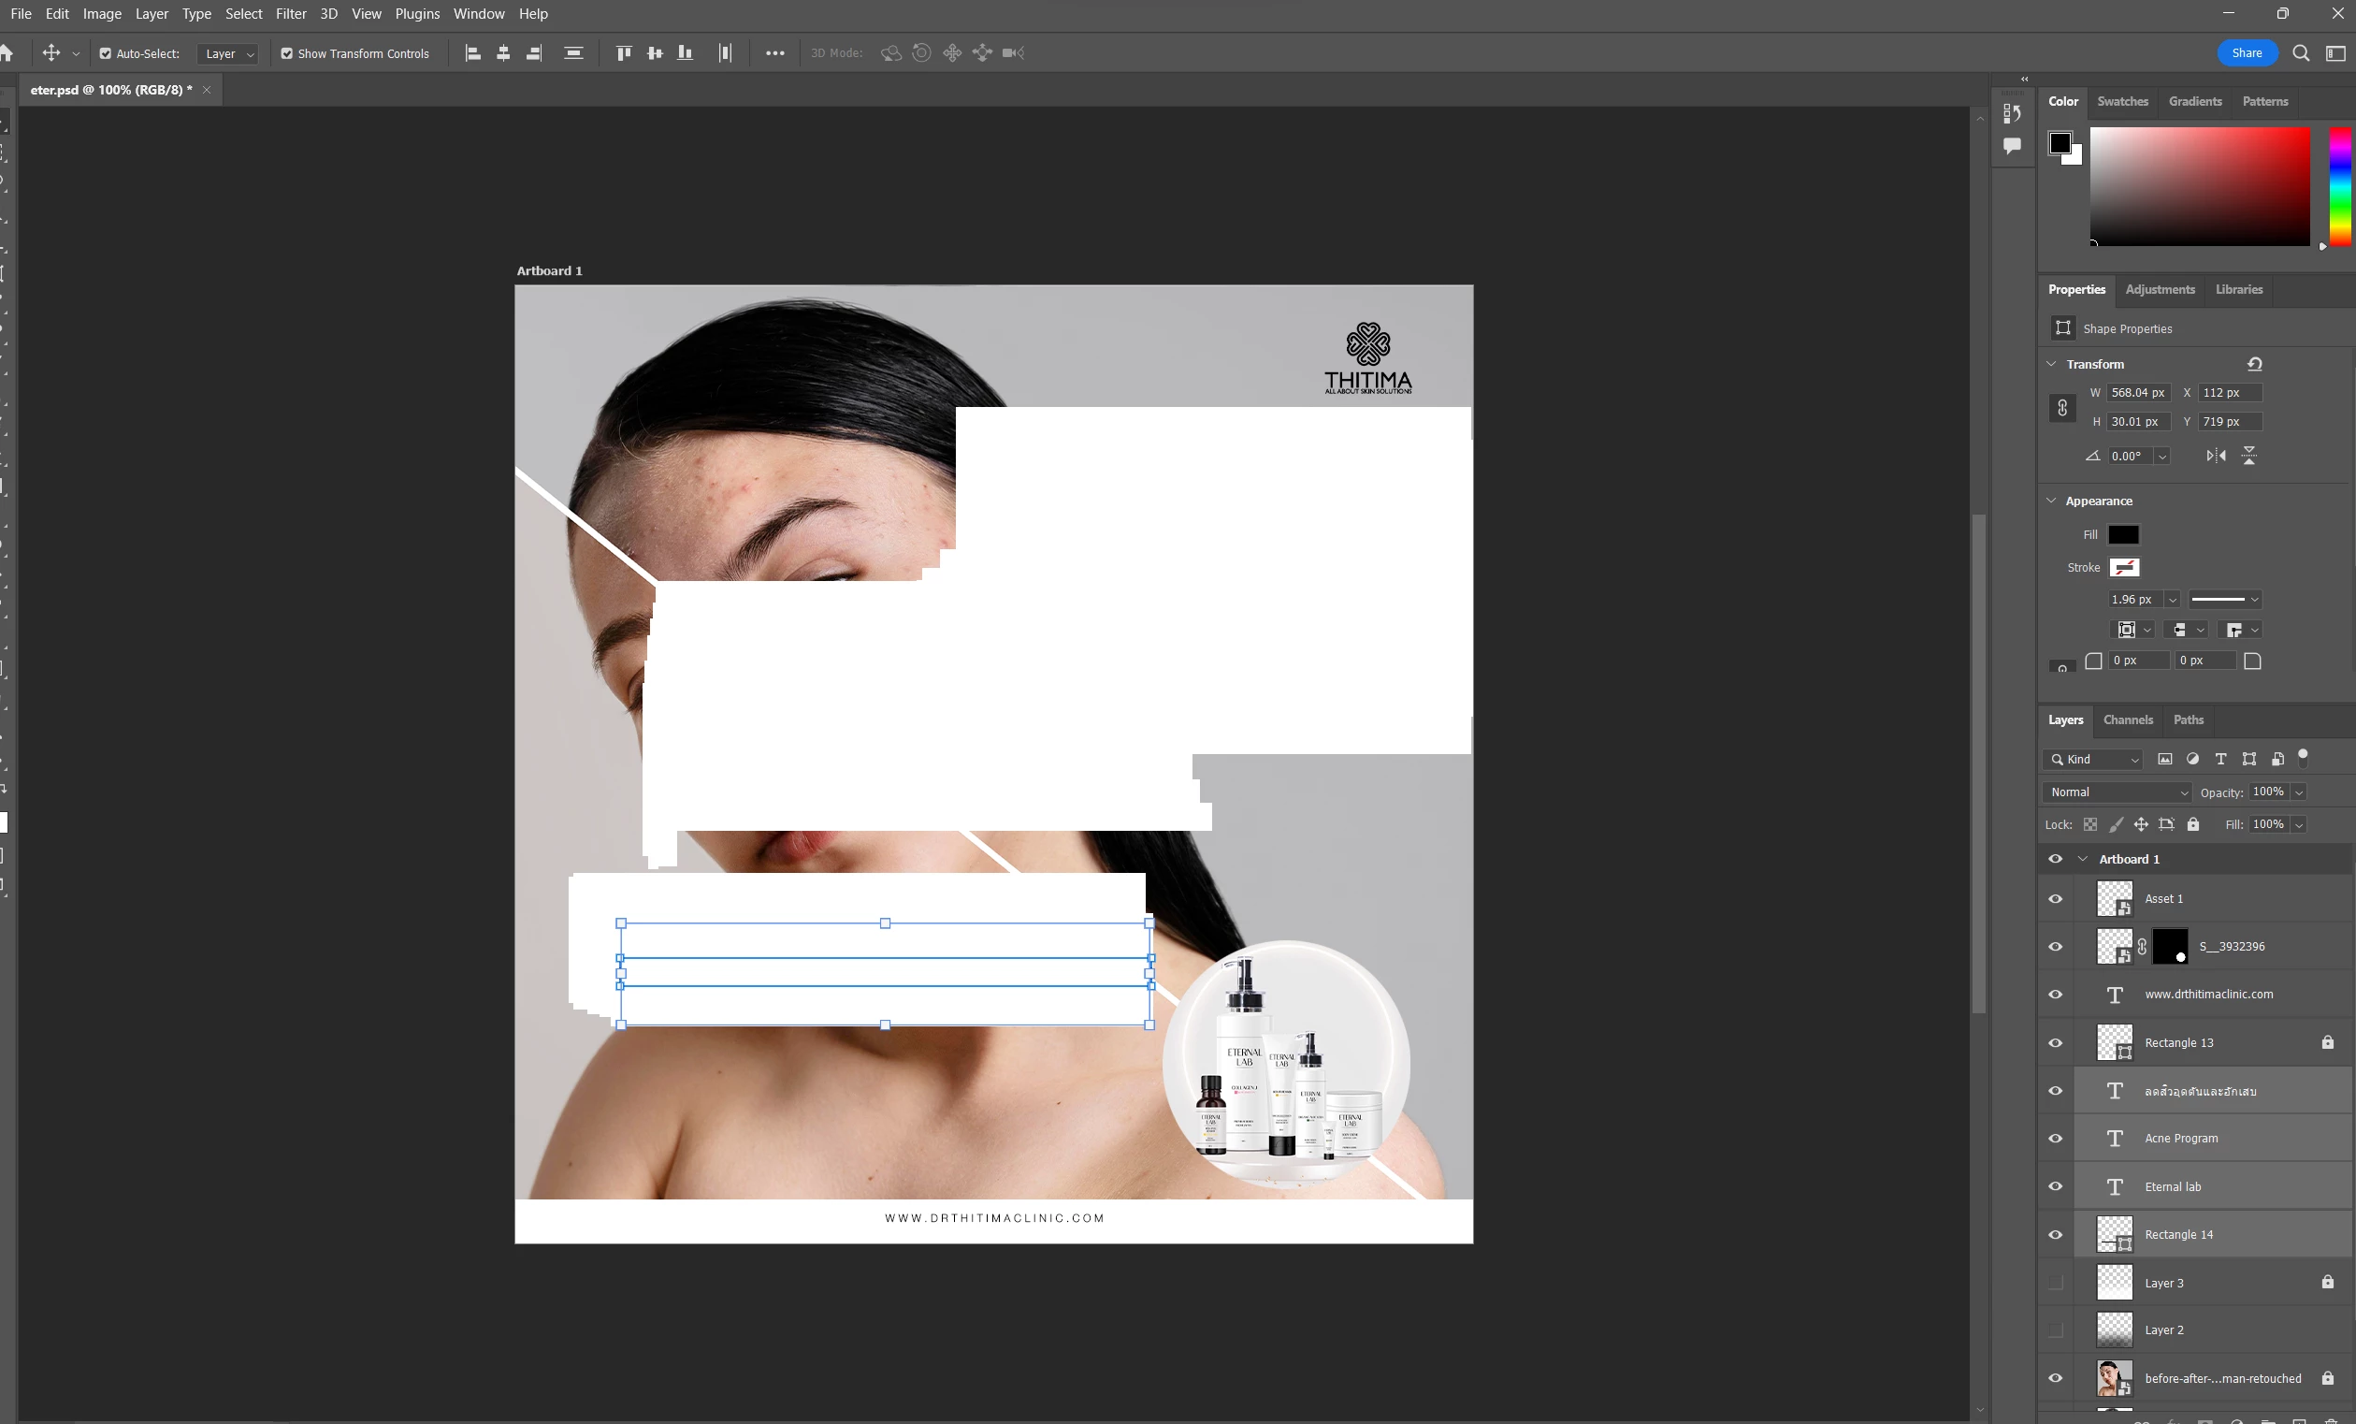2356x1424 pixels.
Task: Show the hidden Layer 3
Action: coord(2055,1283)
